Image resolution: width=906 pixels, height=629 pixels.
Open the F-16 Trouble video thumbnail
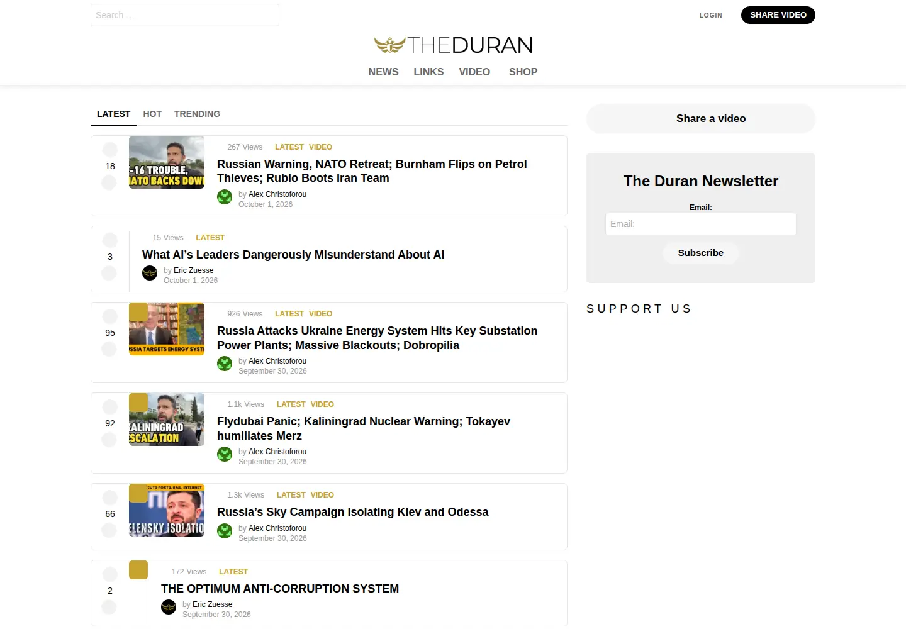(x=167, y=162)
